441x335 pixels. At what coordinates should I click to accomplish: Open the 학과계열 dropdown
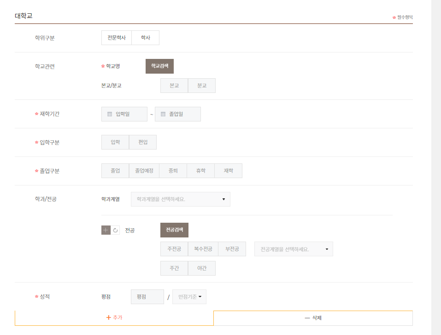181,199
